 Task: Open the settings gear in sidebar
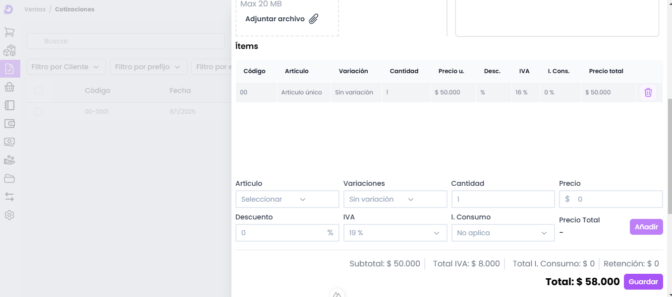pyautogui.click(x=9, y=215)
